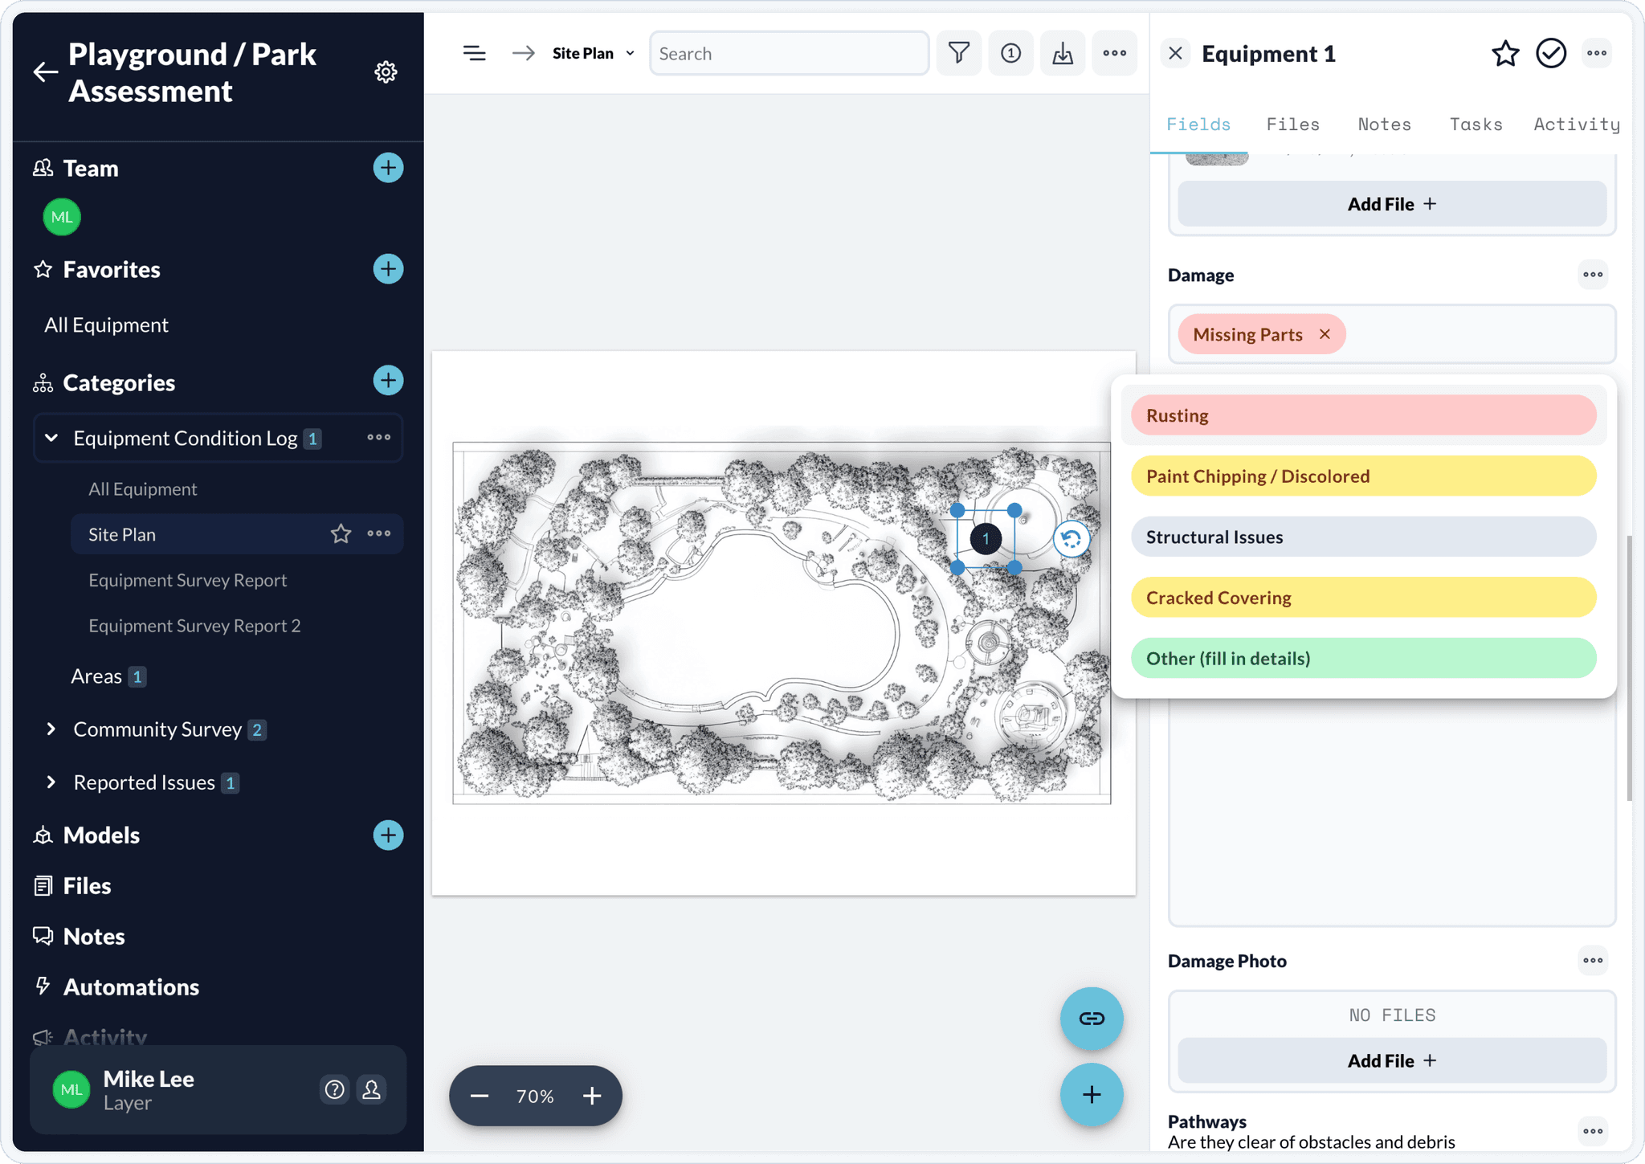Toggle Equipment 1 as a favorite star
The width and height of the screenshot is (1645, 1164).
click(x=1505, y=53)
